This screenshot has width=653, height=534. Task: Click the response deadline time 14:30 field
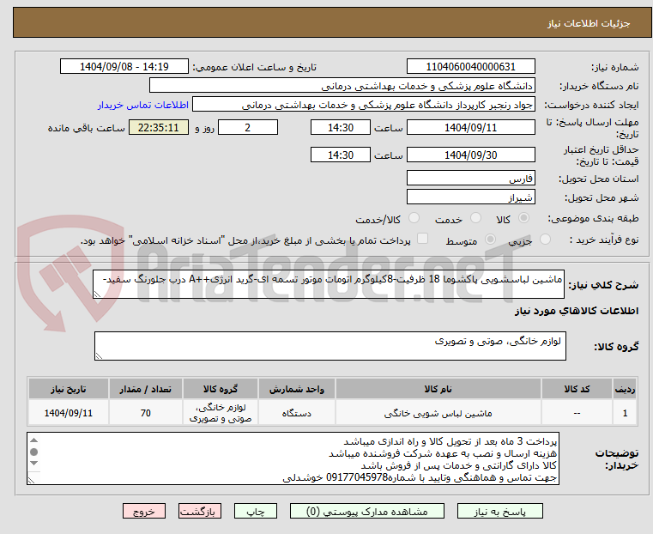point(341,127)
